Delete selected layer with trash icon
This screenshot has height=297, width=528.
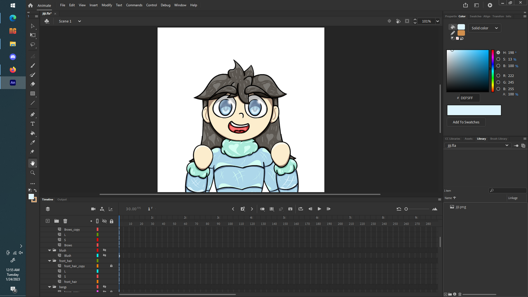(65, 221)
